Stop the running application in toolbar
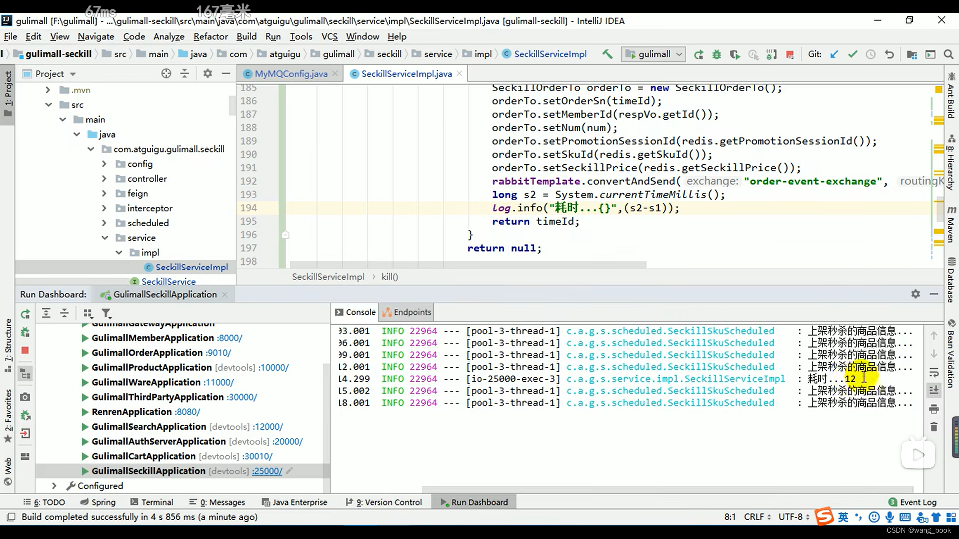Image resolution: width=959 pixels, height=539 pixels. coord(790,54)
